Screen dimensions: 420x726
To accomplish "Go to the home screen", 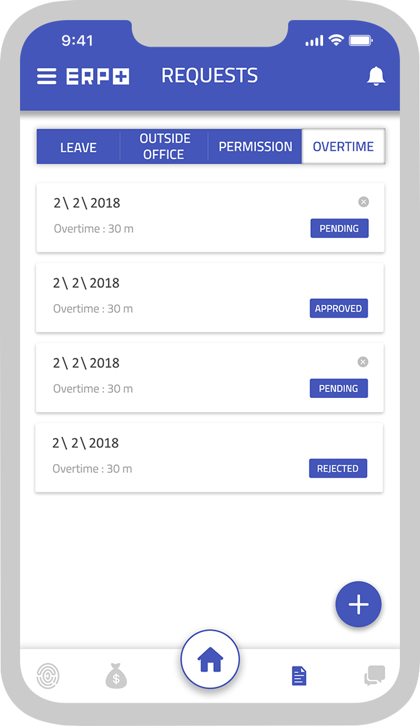I will click(210, 660).
